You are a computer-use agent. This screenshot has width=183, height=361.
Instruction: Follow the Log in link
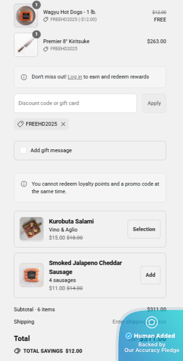coord(75,77)
